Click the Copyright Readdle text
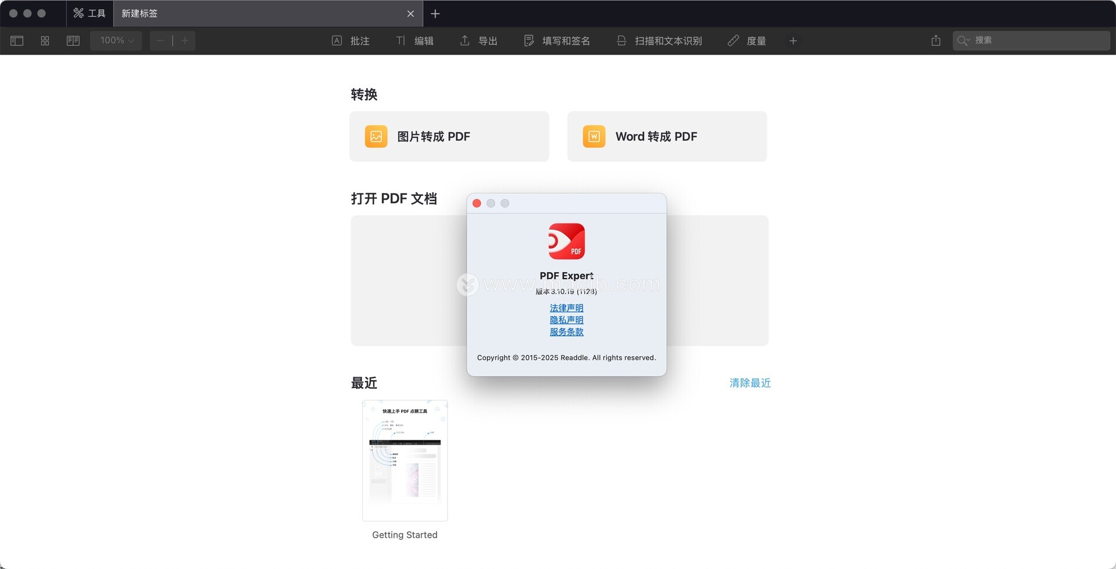 567,357
